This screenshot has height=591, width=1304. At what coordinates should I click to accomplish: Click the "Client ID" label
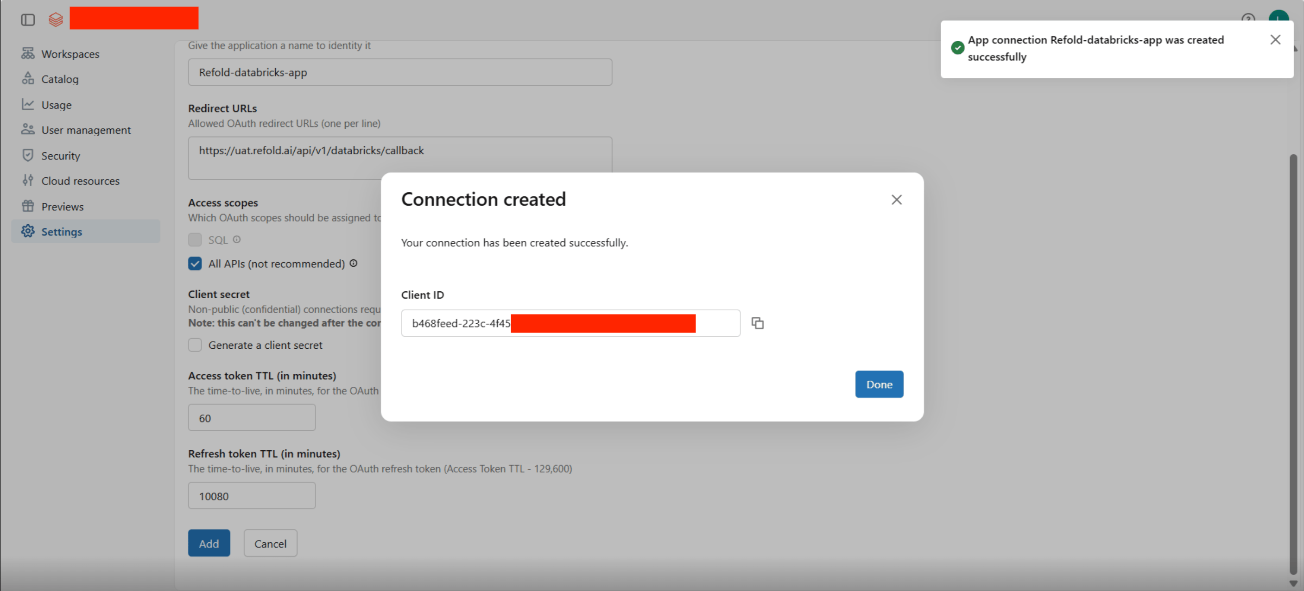(422, 295)
